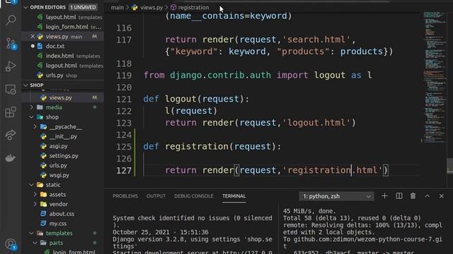
Task: Expand the assets folder
Action: pos(35,195)
